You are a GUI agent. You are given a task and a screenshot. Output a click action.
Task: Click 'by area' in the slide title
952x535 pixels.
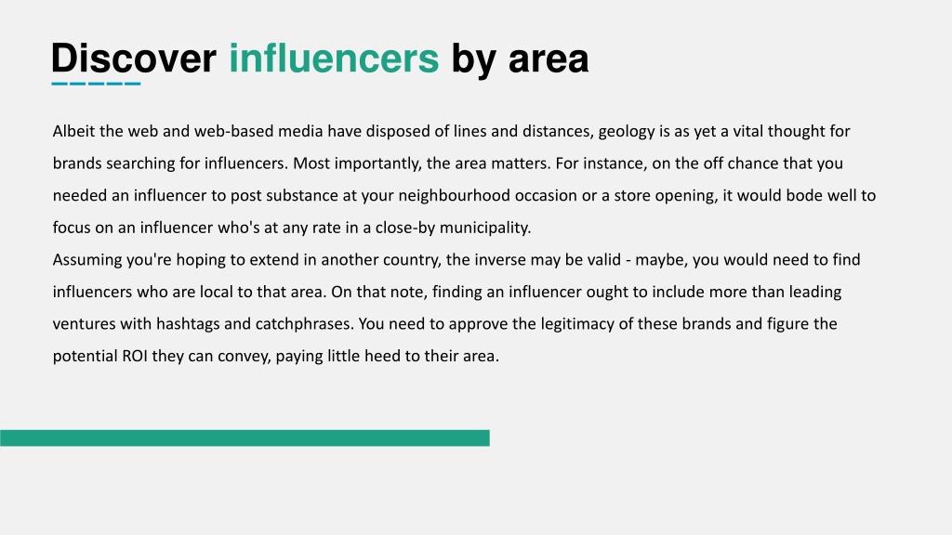point(520,59)
